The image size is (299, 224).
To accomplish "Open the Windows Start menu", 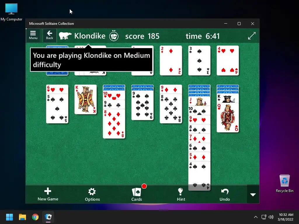I will [9, 217].
